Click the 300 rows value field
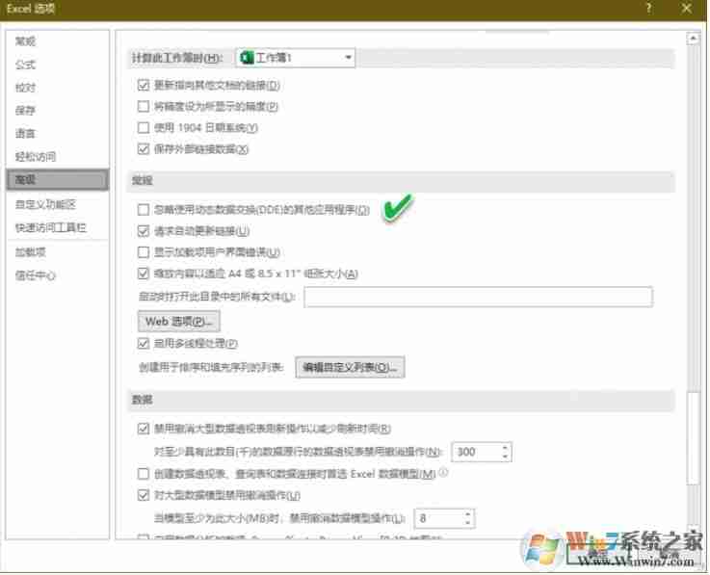Screen dimensions: 710x575 [476, 452]
